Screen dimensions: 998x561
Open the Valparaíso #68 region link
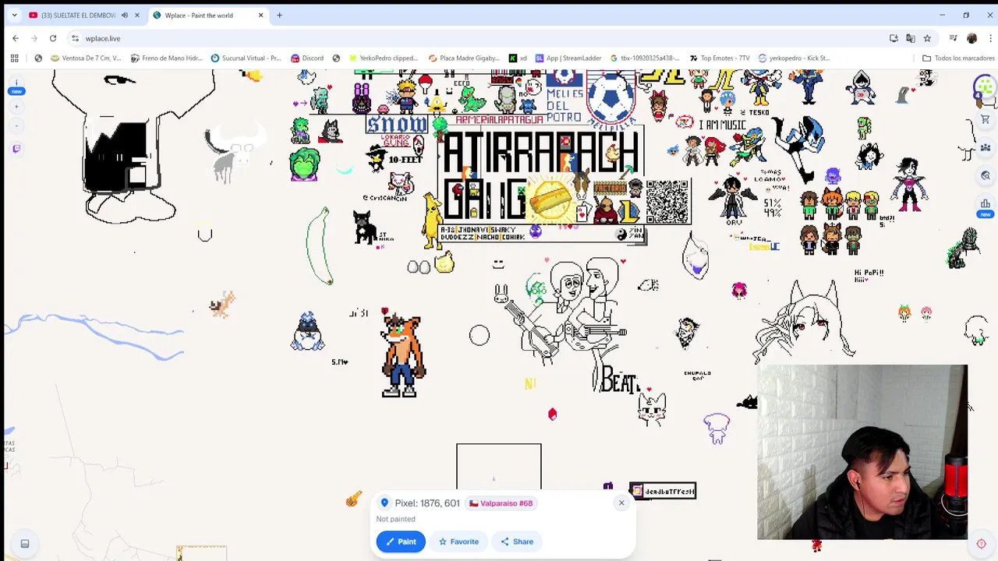coord(501,503)
